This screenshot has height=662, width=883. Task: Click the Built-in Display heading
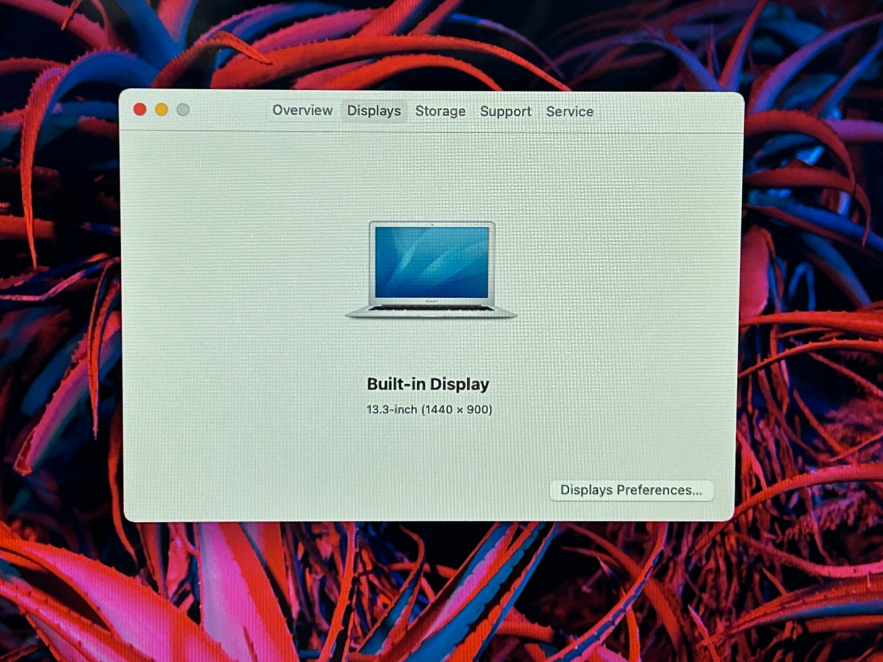[x=428, y=384]
